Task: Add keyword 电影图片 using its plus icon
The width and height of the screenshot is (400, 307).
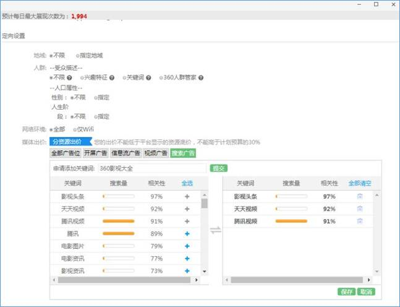Action: click(187, 246)
